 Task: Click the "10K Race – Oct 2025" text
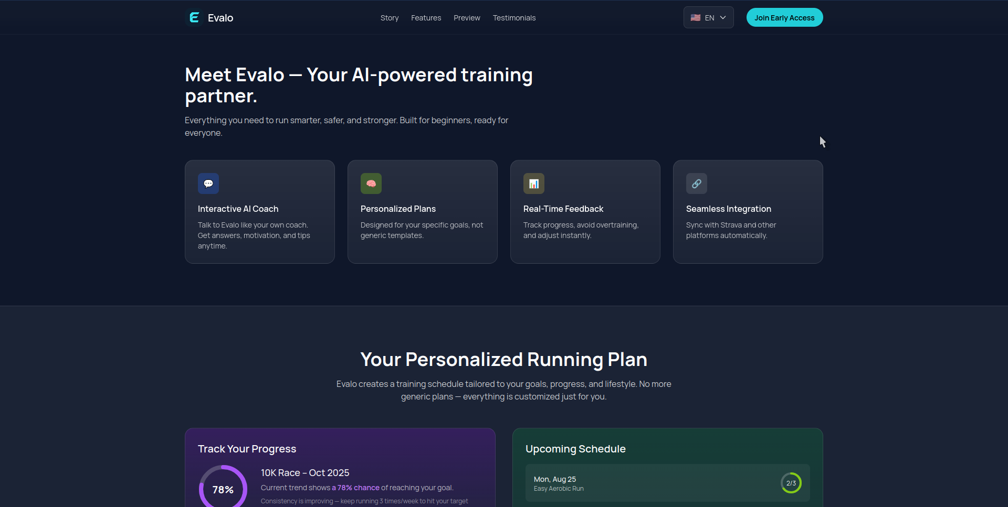(305, 473)
